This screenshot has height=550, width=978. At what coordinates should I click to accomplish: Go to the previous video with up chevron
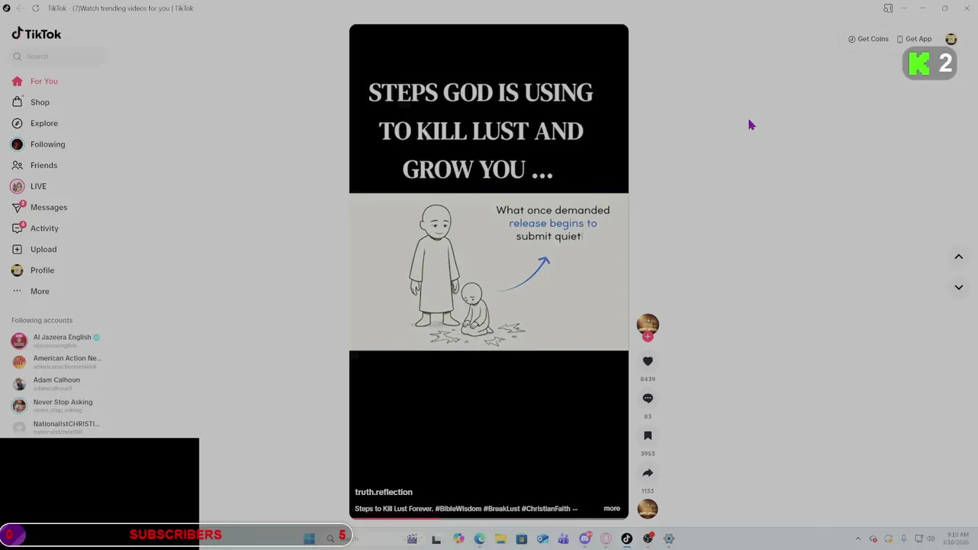tap(958, 257)
